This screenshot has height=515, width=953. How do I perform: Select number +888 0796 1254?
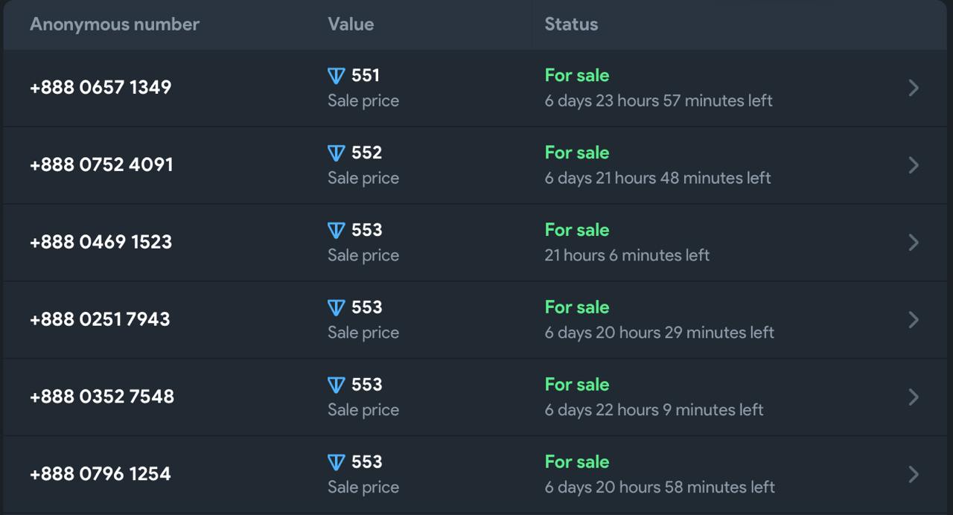101,475
